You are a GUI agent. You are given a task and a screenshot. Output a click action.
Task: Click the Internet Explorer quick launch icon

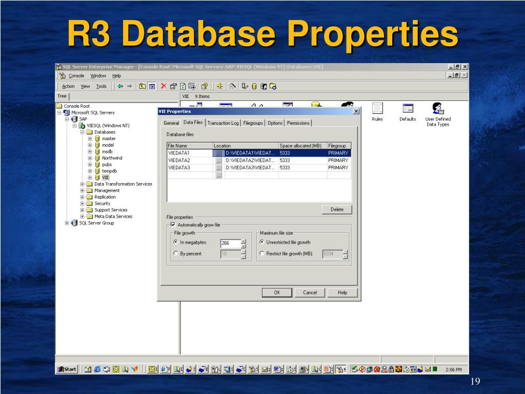point(97,369)
